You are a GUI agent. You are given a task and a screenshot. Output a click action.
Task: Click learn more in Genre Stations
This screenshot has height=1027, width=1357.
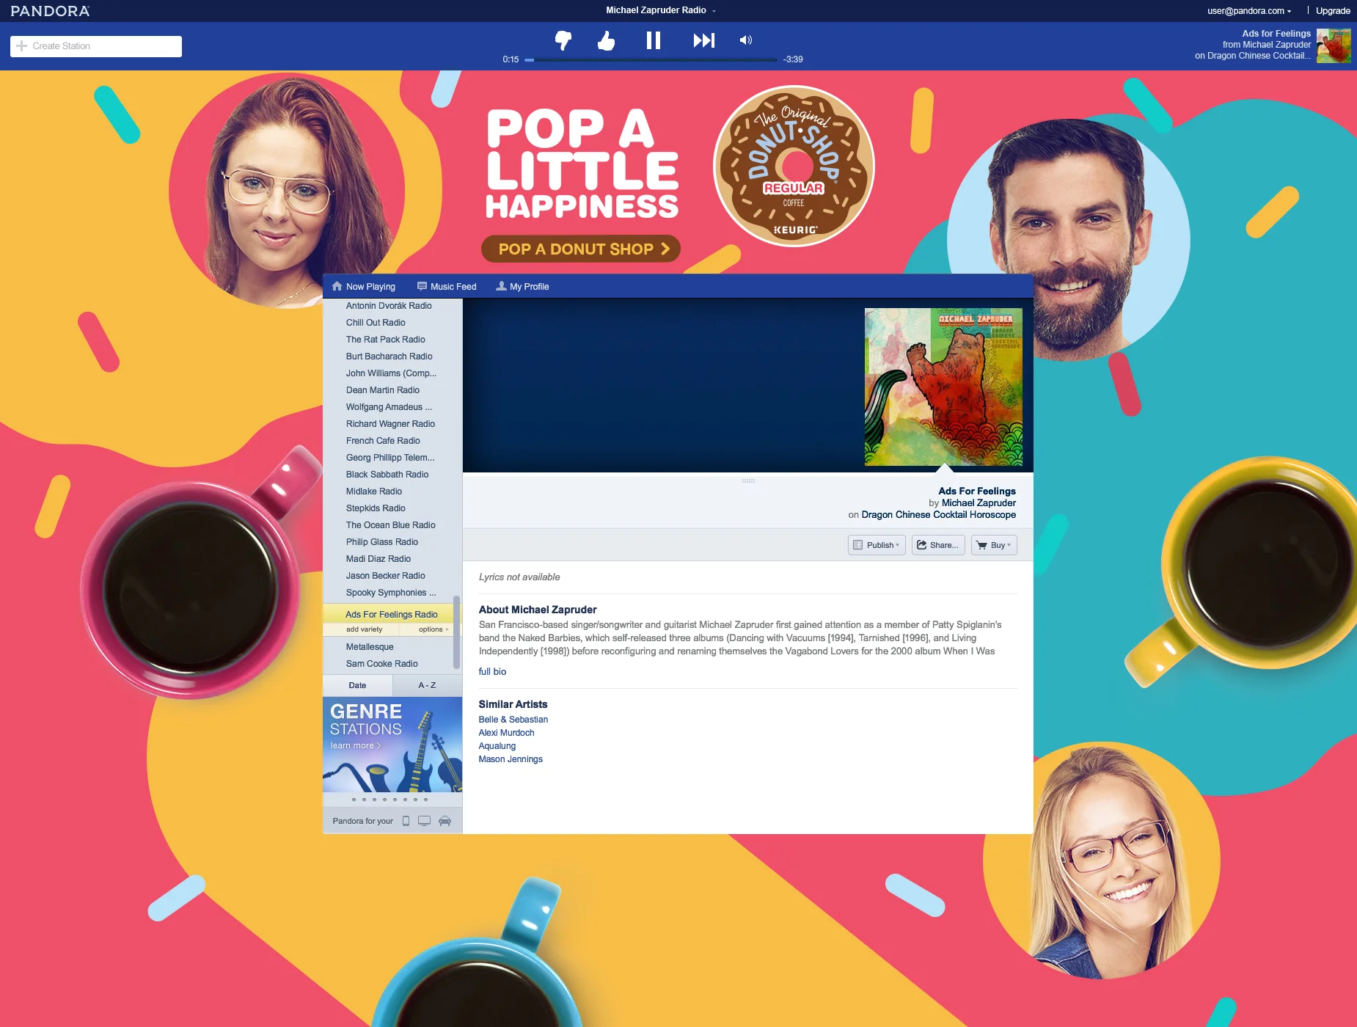tap(356, 745)
